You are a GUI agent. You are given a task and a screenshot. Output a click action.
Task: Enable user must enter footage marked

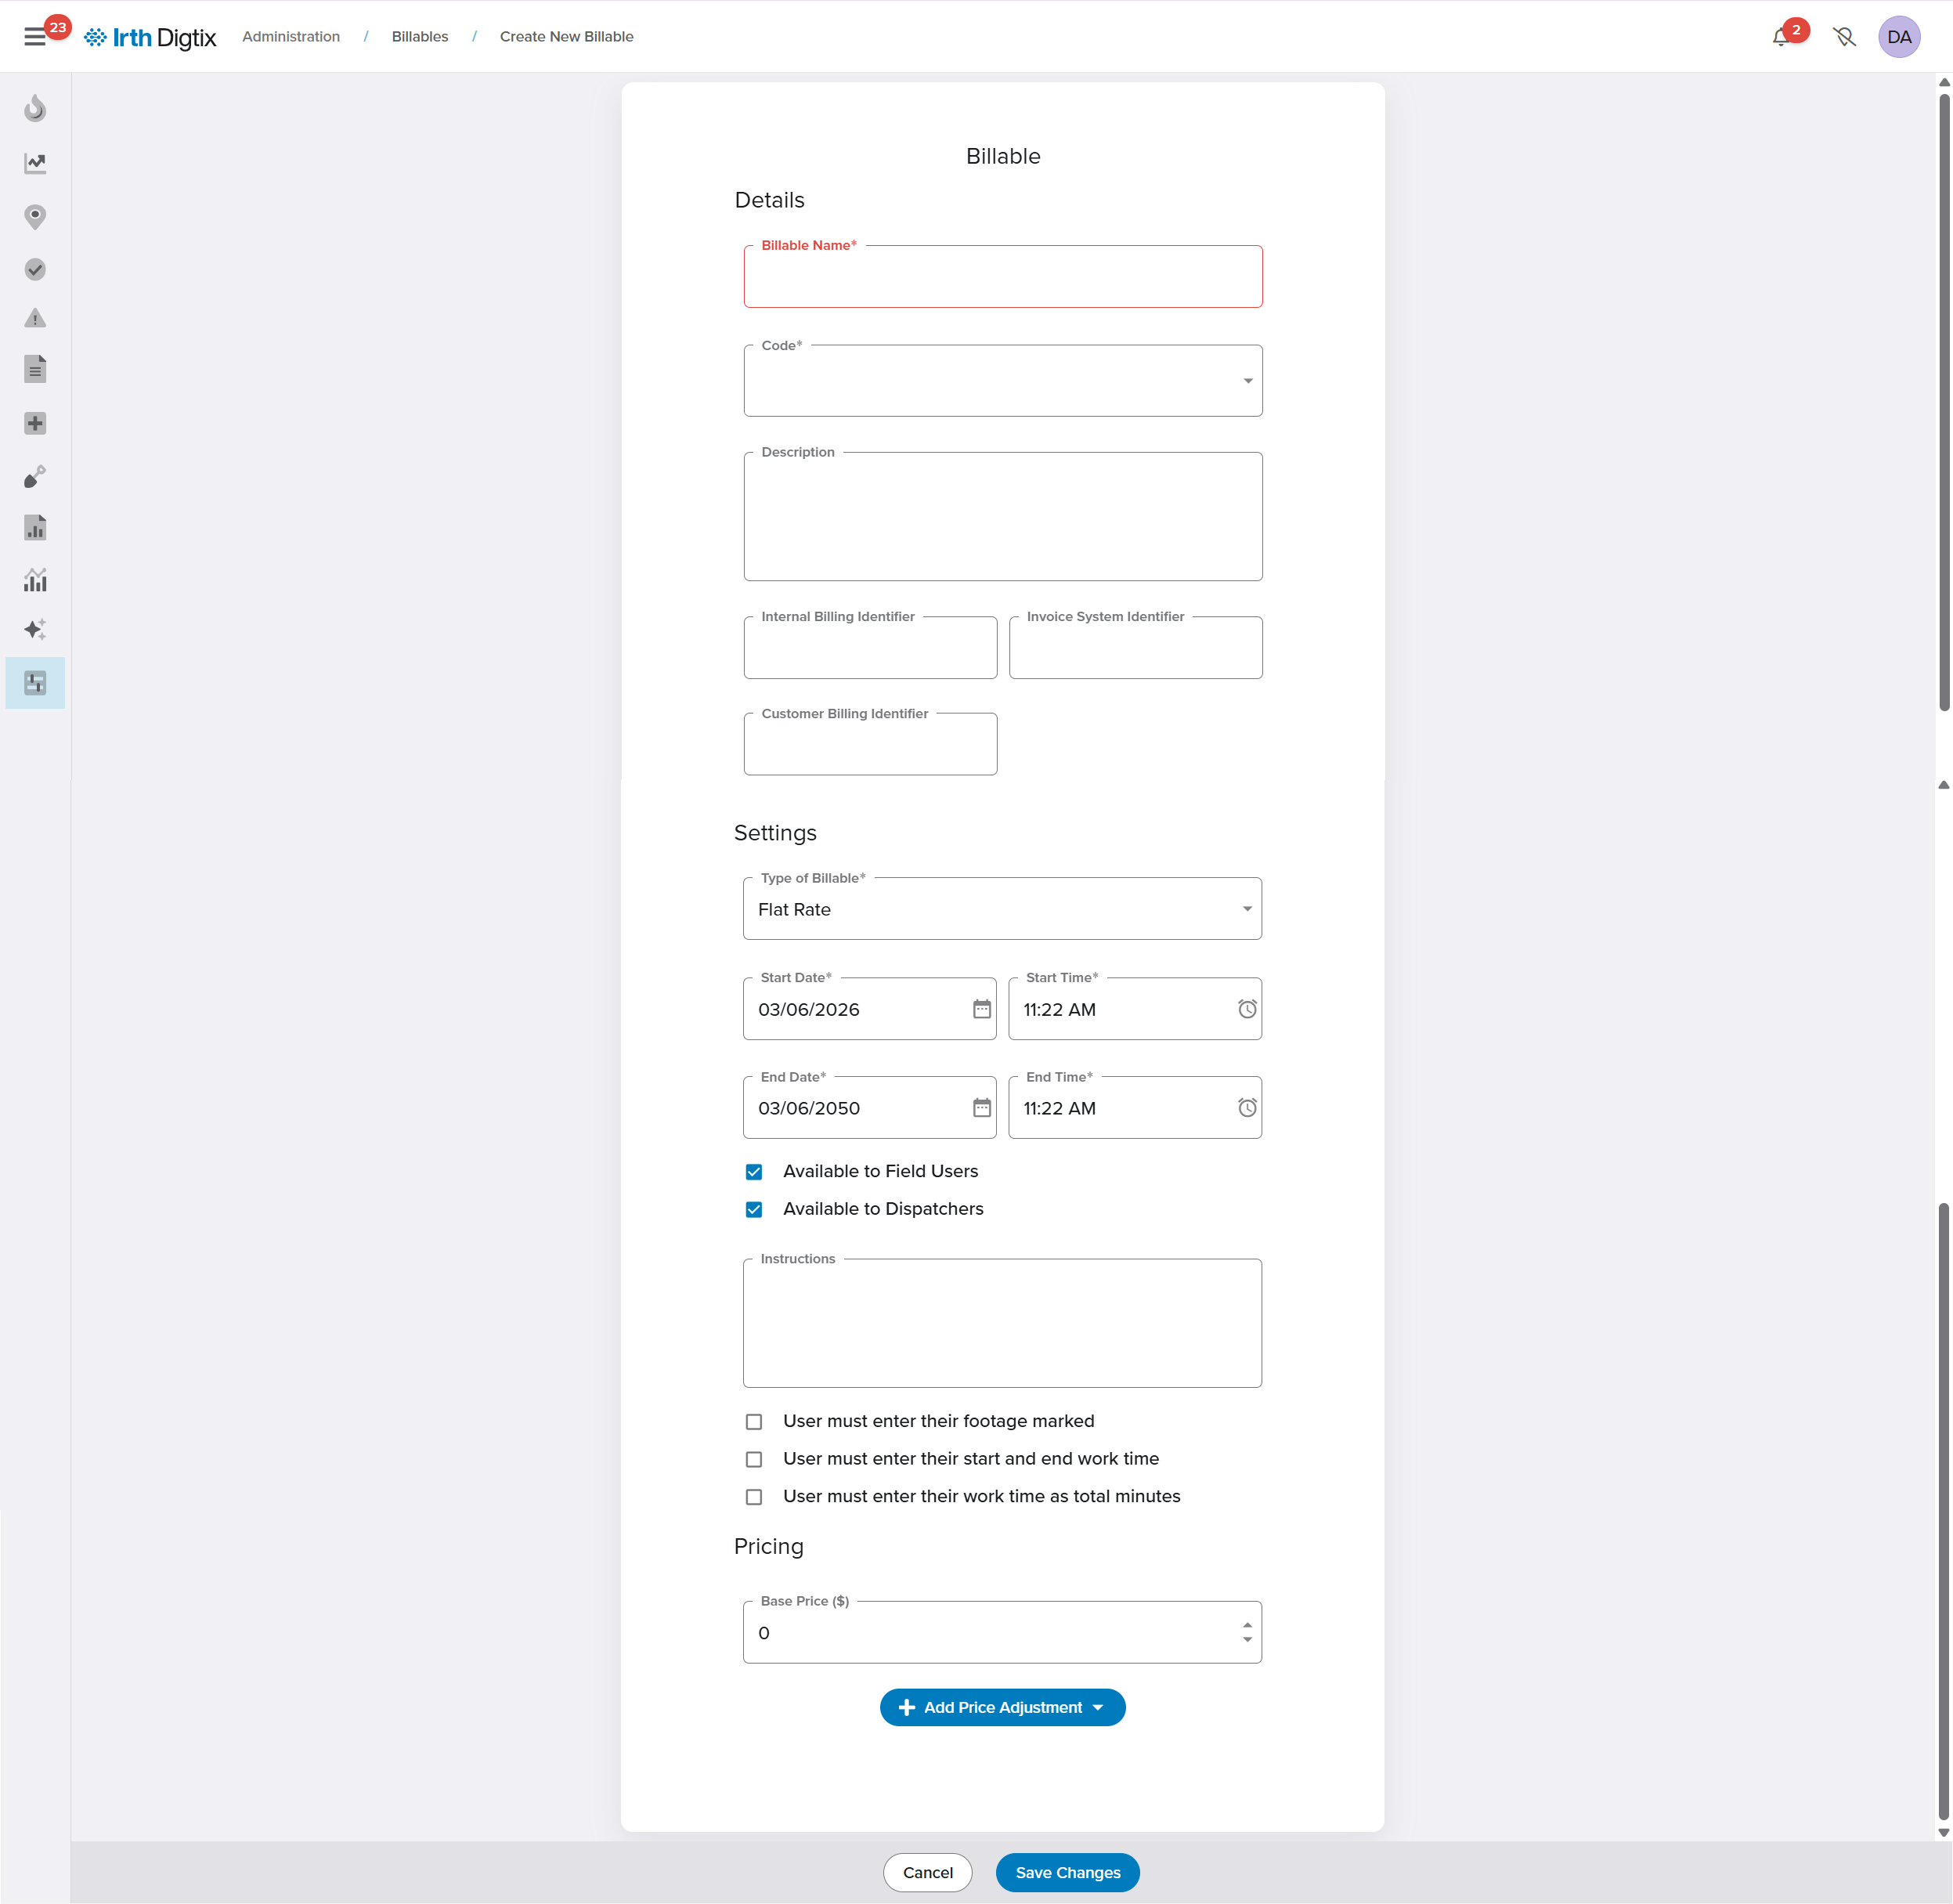754,1422
